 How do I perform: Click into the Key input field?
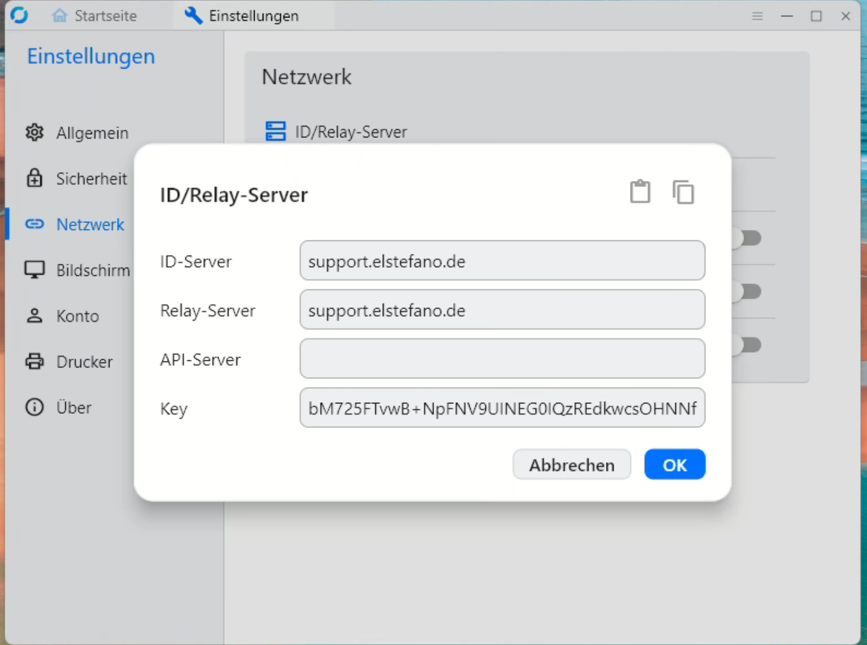502,408
